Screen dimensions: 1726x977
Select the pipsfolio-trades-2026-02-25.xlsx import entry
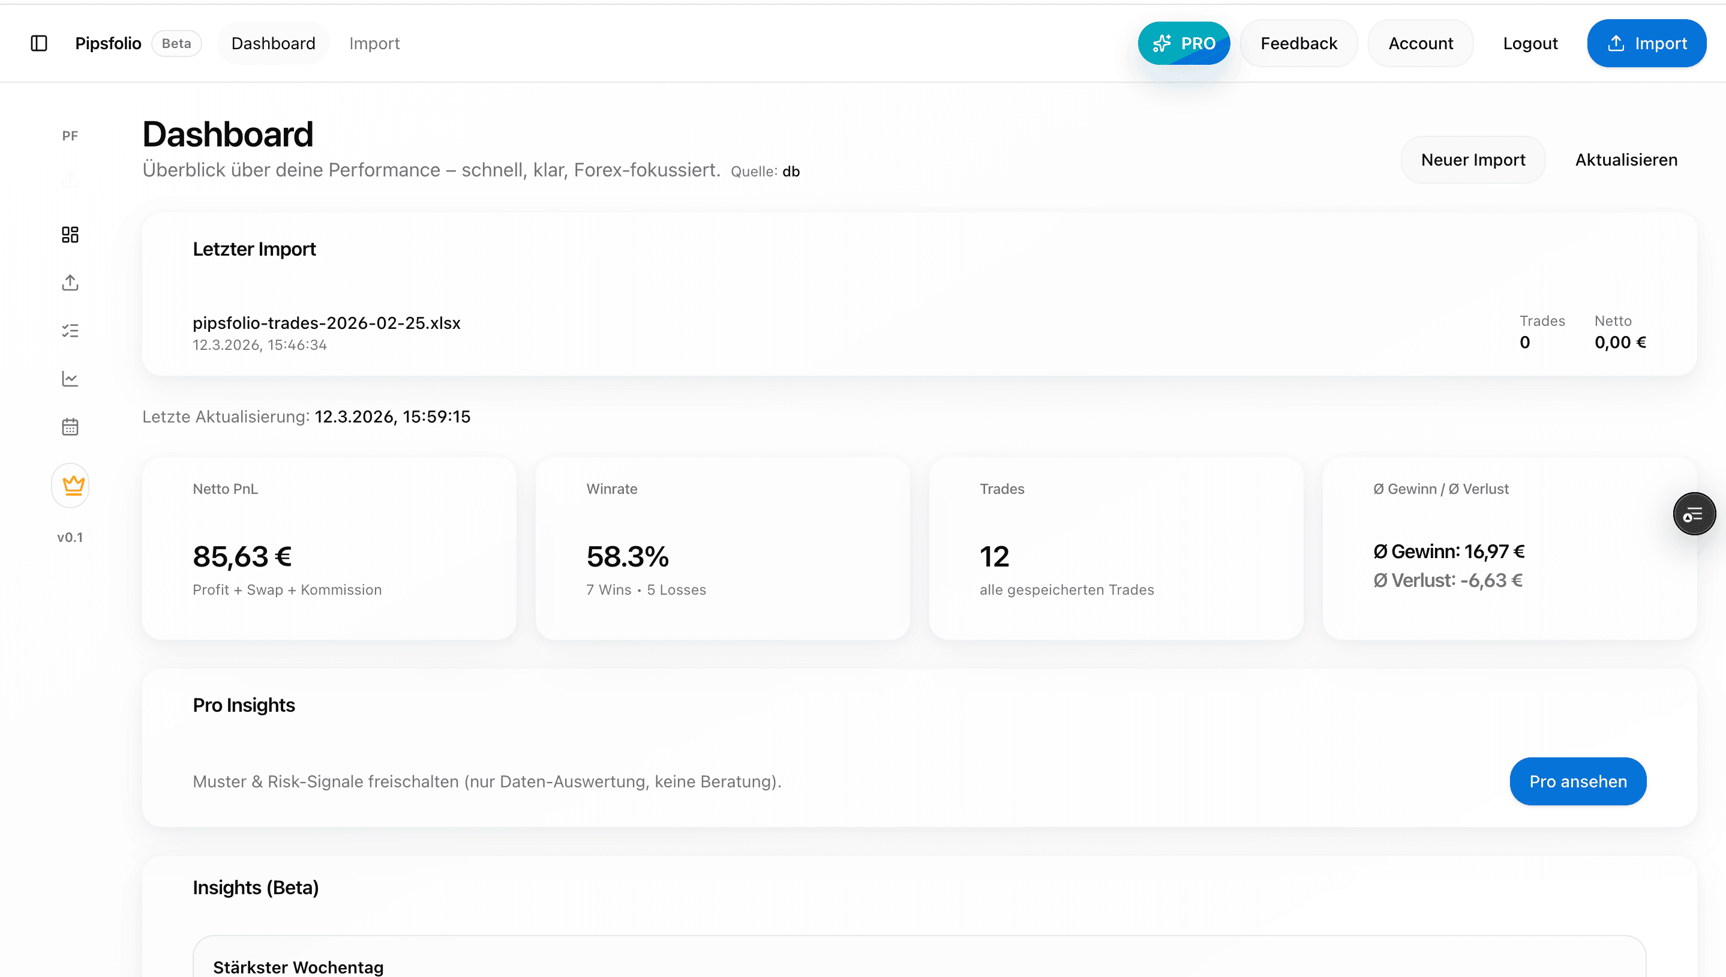point(326,323)
